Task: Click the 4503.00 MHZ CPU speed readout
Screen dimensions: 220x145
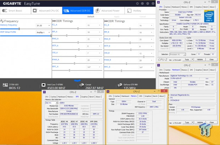Action: point(56,88)
